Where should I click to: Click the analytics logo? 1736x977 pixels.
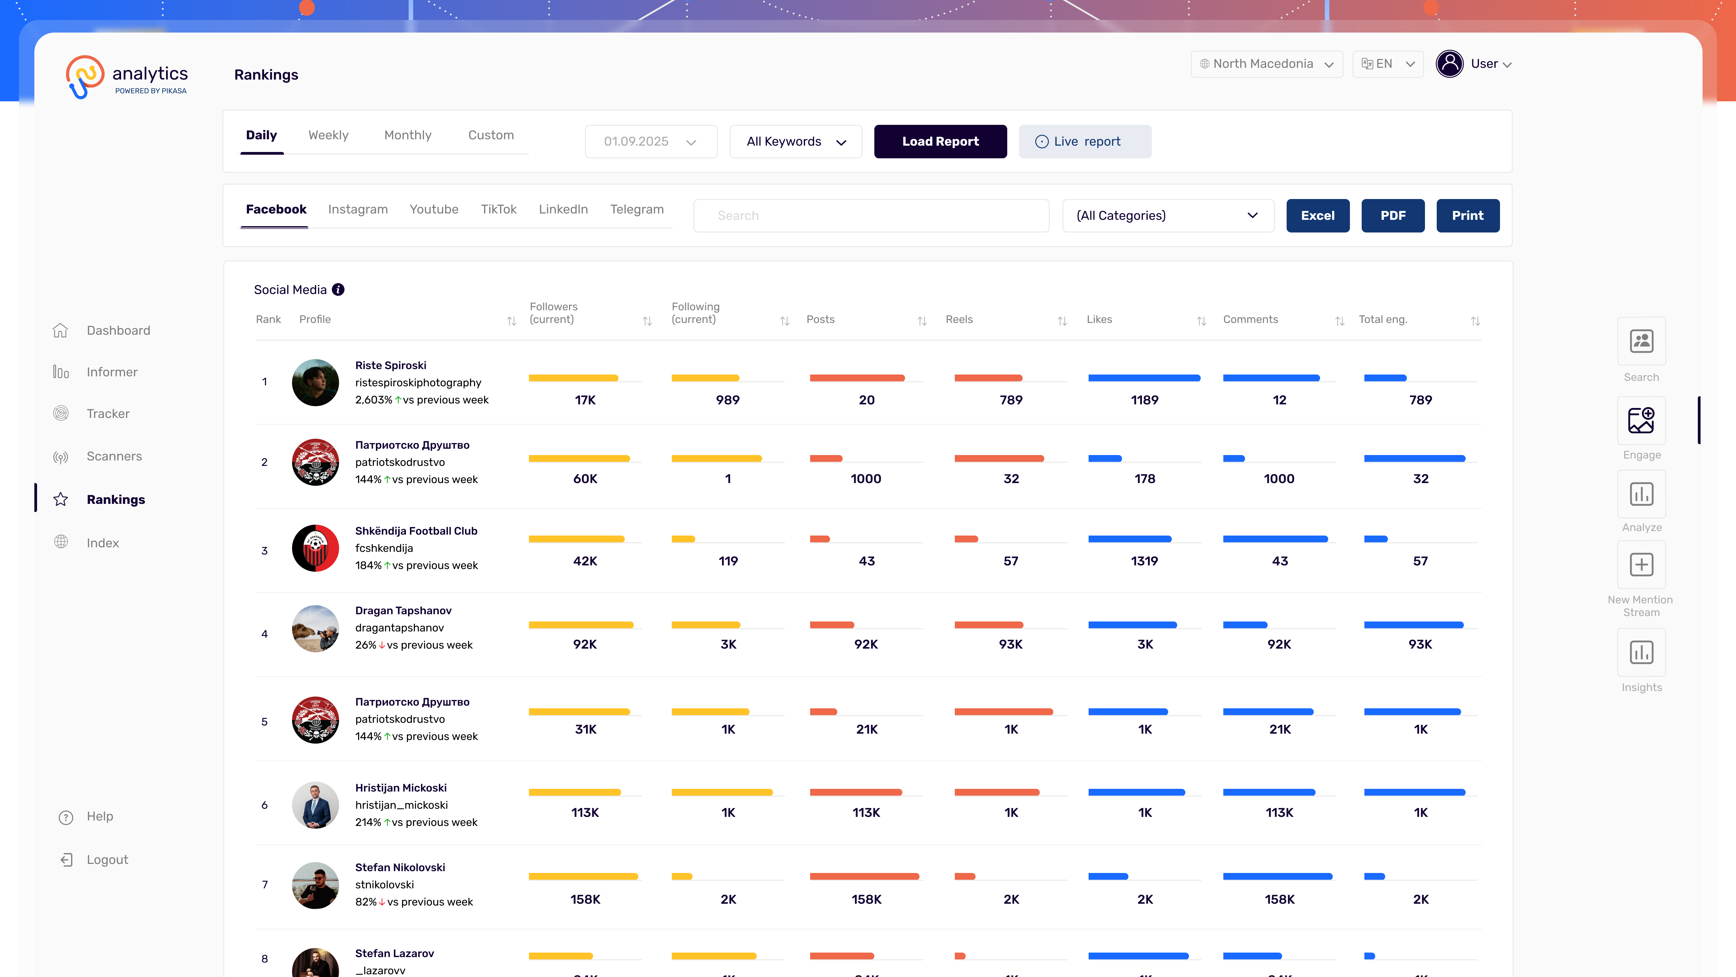coord(127,77)
